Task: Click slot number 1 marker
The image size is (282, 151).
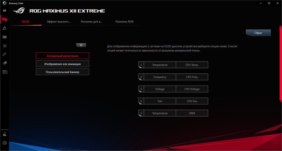Action: 141,65
